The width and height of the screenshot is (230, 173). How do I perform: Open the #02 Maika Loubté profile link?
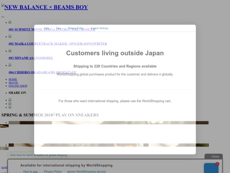tap(58, 44)
